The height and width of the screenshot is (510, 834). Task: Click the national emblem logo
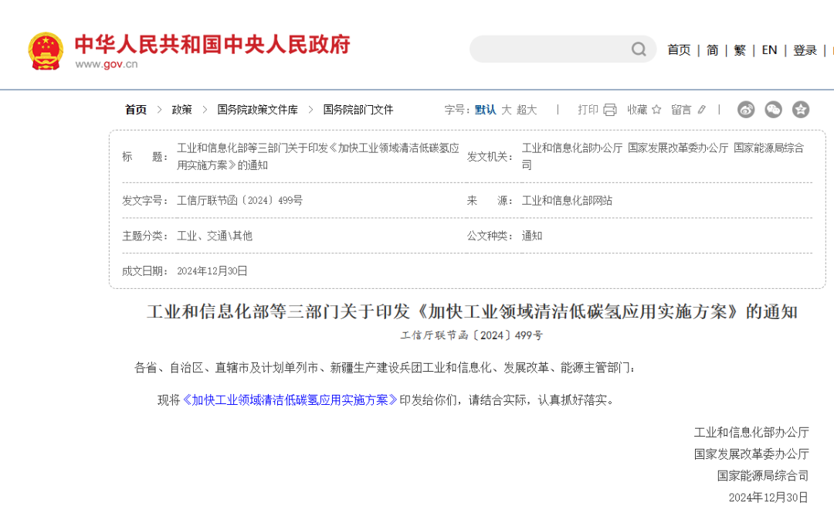(x=46, y=51)
